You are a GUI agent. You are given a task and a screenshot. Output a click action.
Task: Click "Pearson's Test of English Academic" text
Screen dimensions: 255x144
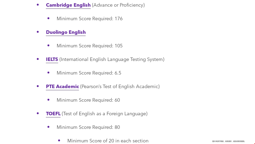120,87
